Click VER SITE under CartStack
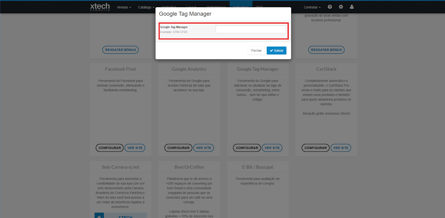 pyautogui.click(x=341, y=148)
